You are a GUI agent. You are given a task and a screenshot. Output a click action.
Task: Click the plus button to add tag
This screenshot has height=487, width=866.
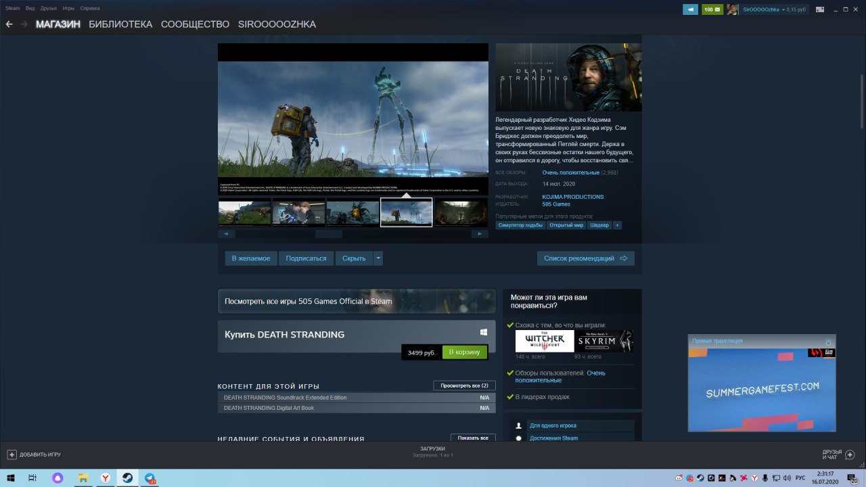617,225
